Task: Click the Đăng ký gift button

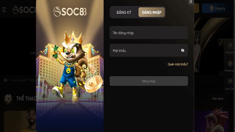Action: [217, 9]
